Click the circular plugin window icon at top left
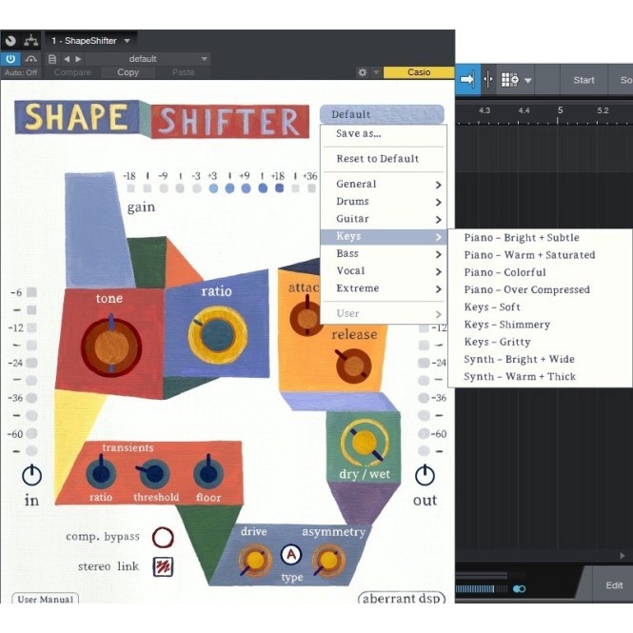633x633 pixels. point(10,40)
